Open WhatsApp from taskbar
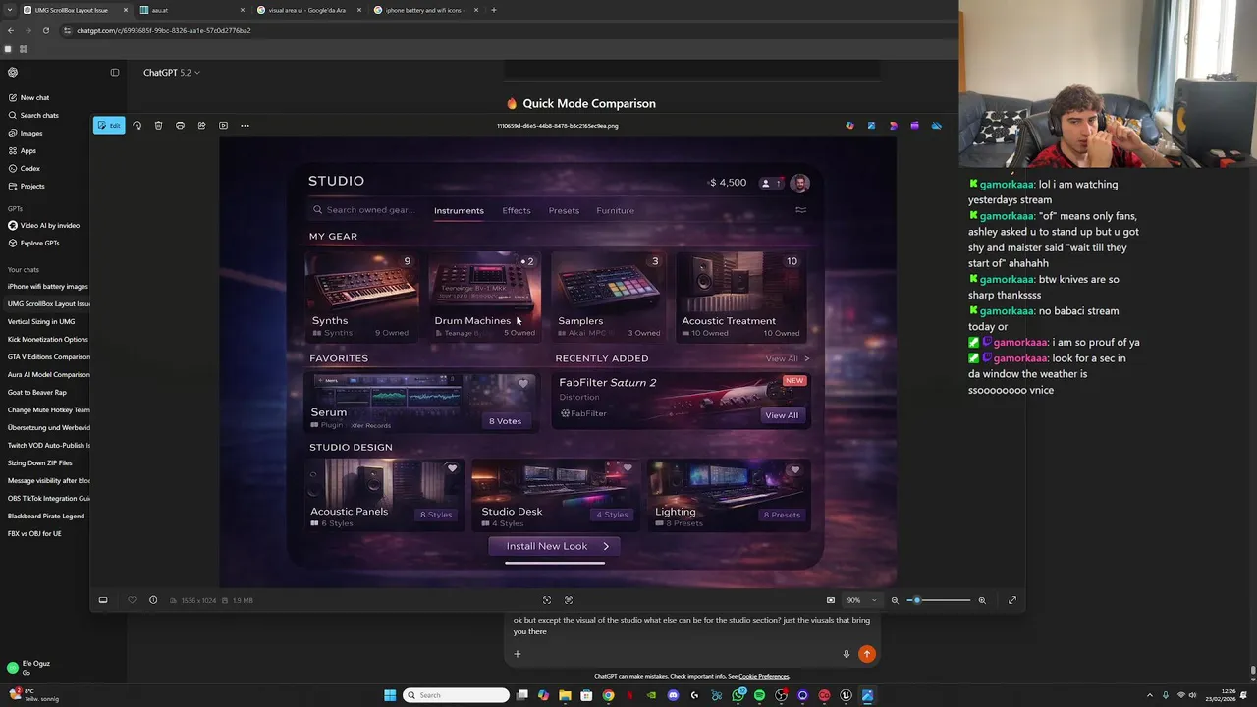This screenshot has width=1257, height=707. coord(738,695)
